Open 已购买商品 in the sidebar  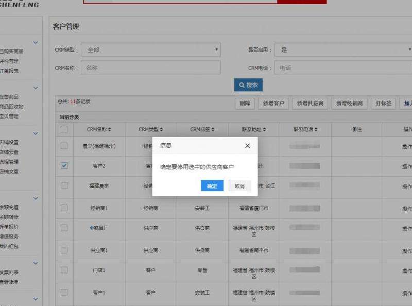pyautogui.click(x=11, y=52)
